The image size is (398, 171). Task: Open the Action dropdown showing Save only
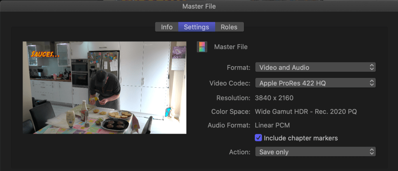click(315, 152)
